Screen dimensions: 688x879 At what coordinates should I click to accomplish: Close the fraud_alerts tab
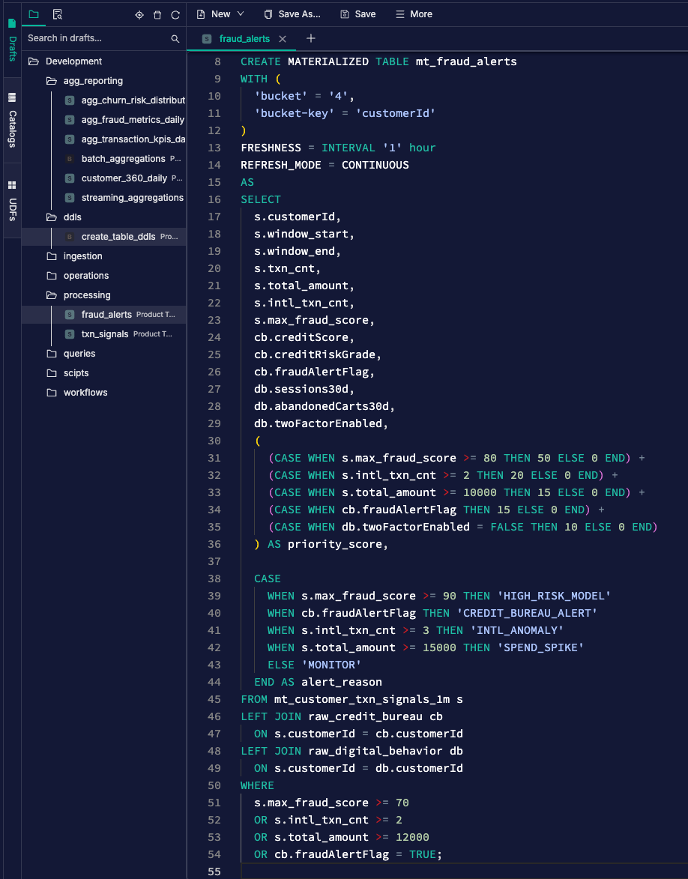pos(283,39)
